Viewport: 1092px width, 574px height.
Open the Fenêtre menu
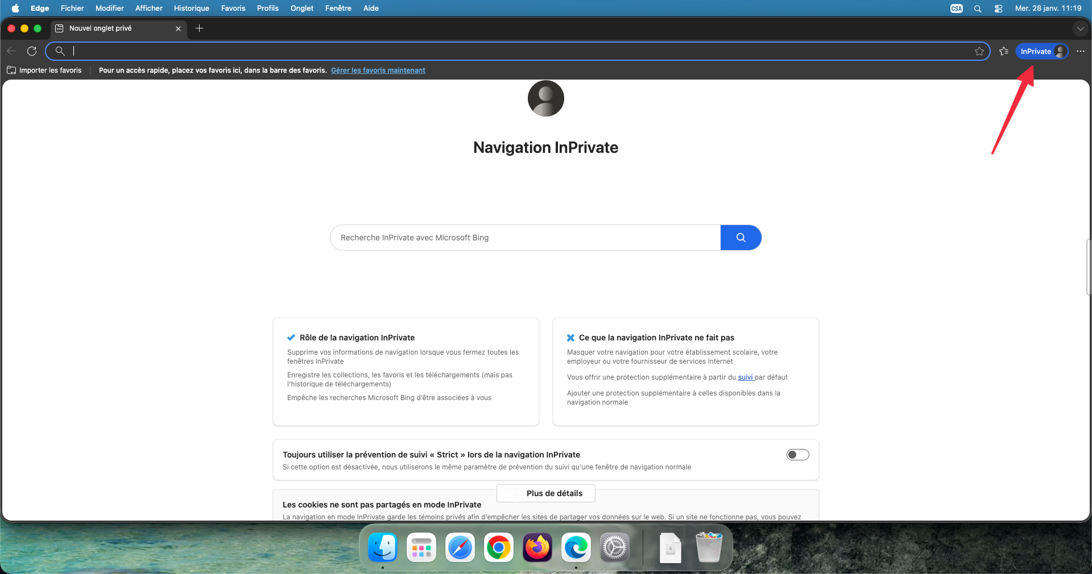pyautogui.click(x=338, y=8)
